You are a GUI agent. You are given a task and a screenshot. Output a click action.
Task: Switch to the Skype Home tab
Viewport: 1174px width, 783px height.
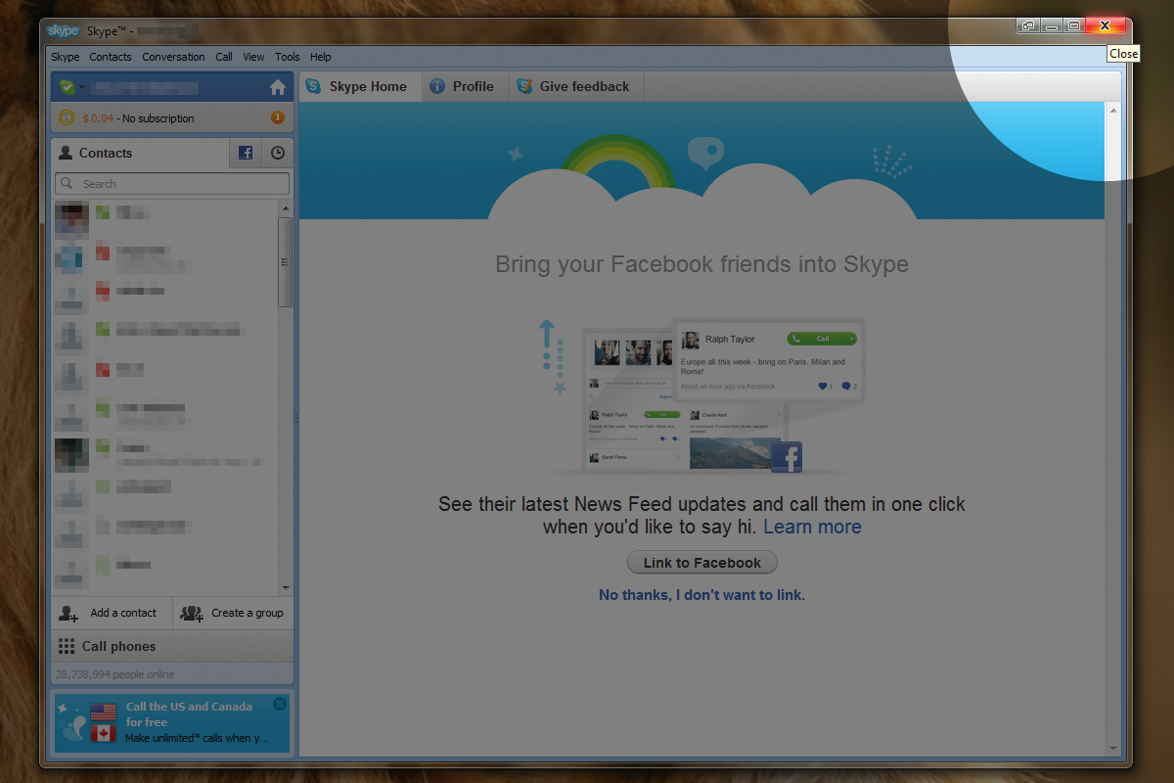pos(360,86)
